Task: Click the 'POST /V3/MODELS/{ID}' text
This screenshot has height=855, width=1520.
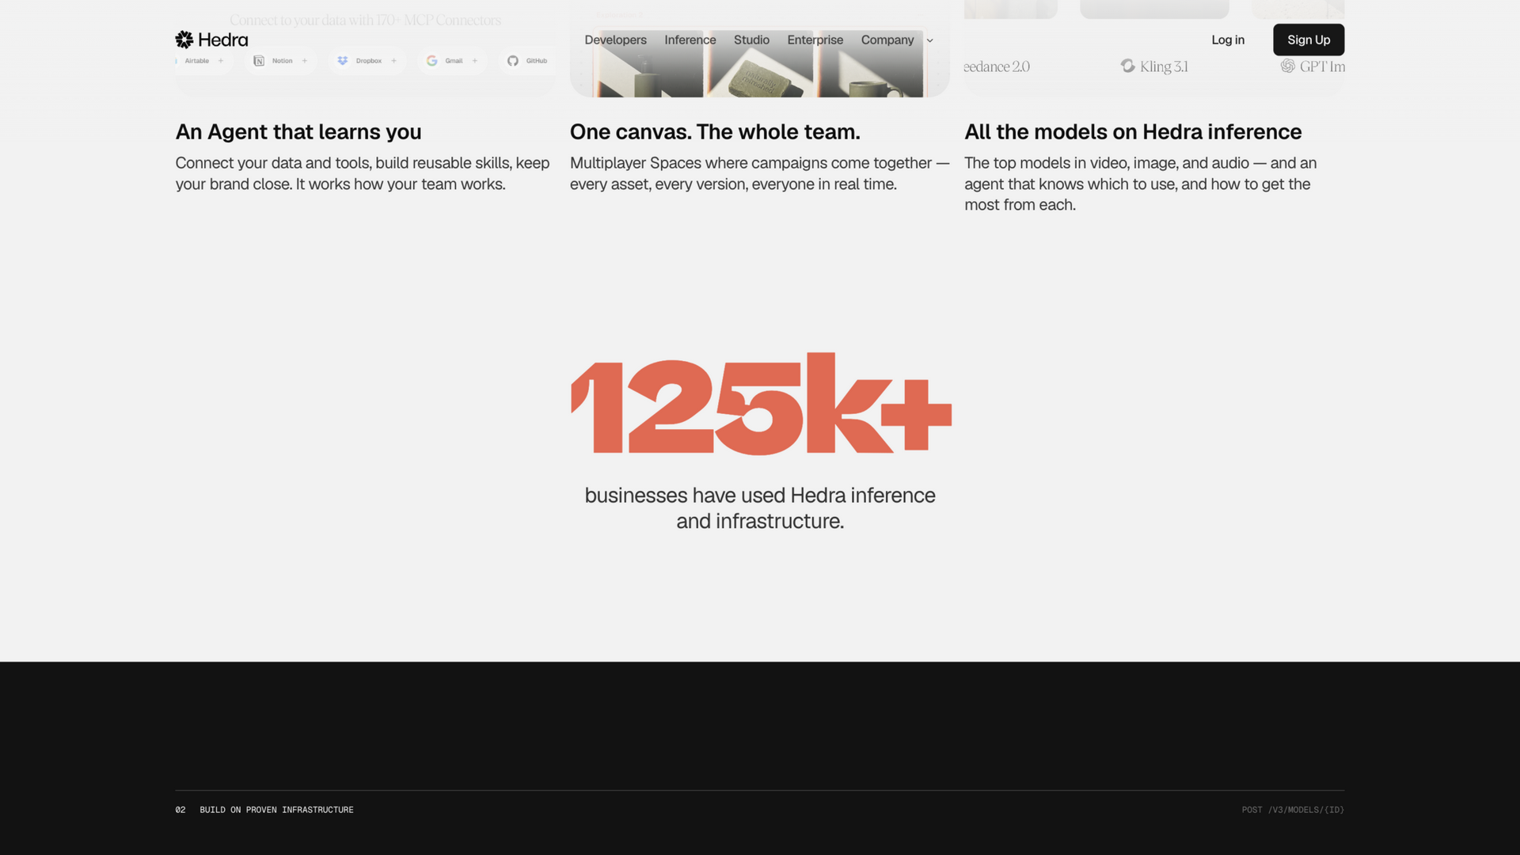Action: click(1293, 810)
